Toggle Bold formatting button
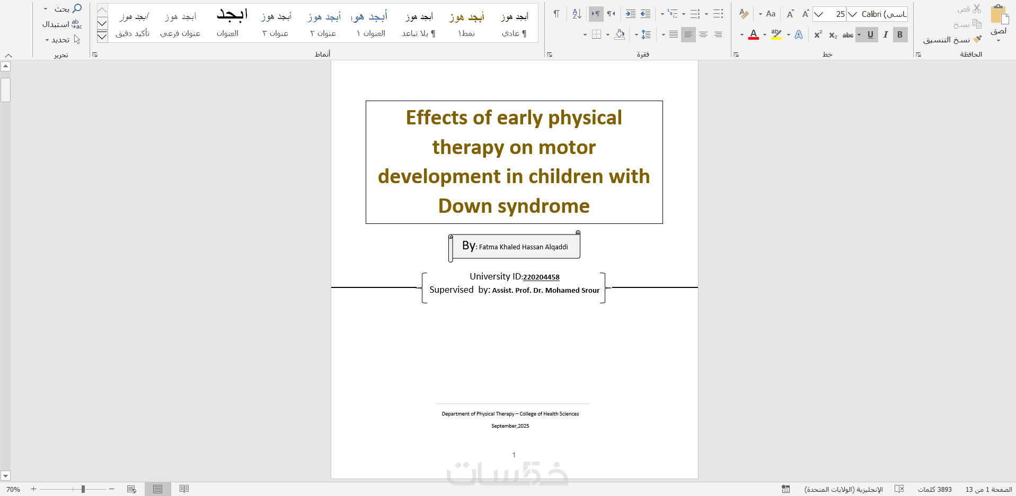The height and width of the screenshot is (496, 1016). point(899,35)
